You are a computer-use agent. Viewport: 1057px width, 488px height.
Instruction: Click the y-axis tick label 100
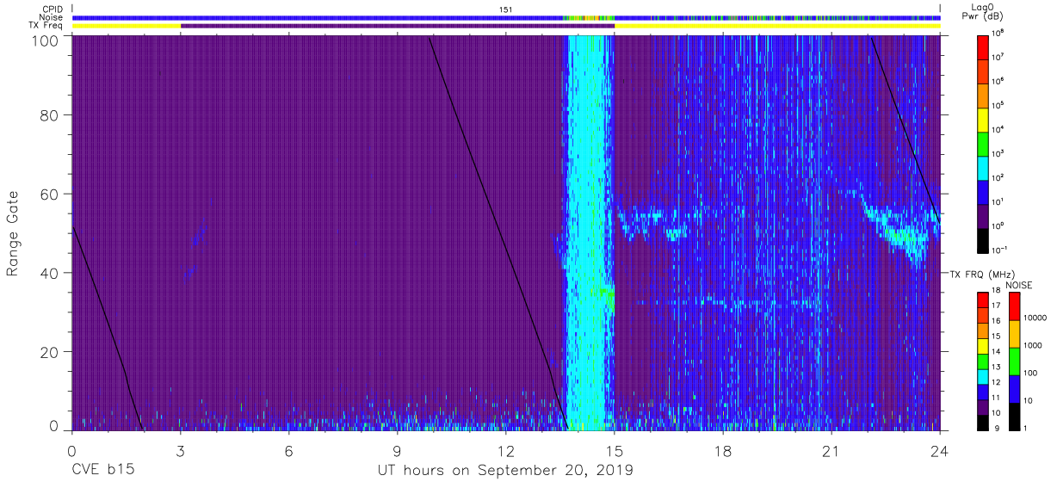(x=45, y=40)
